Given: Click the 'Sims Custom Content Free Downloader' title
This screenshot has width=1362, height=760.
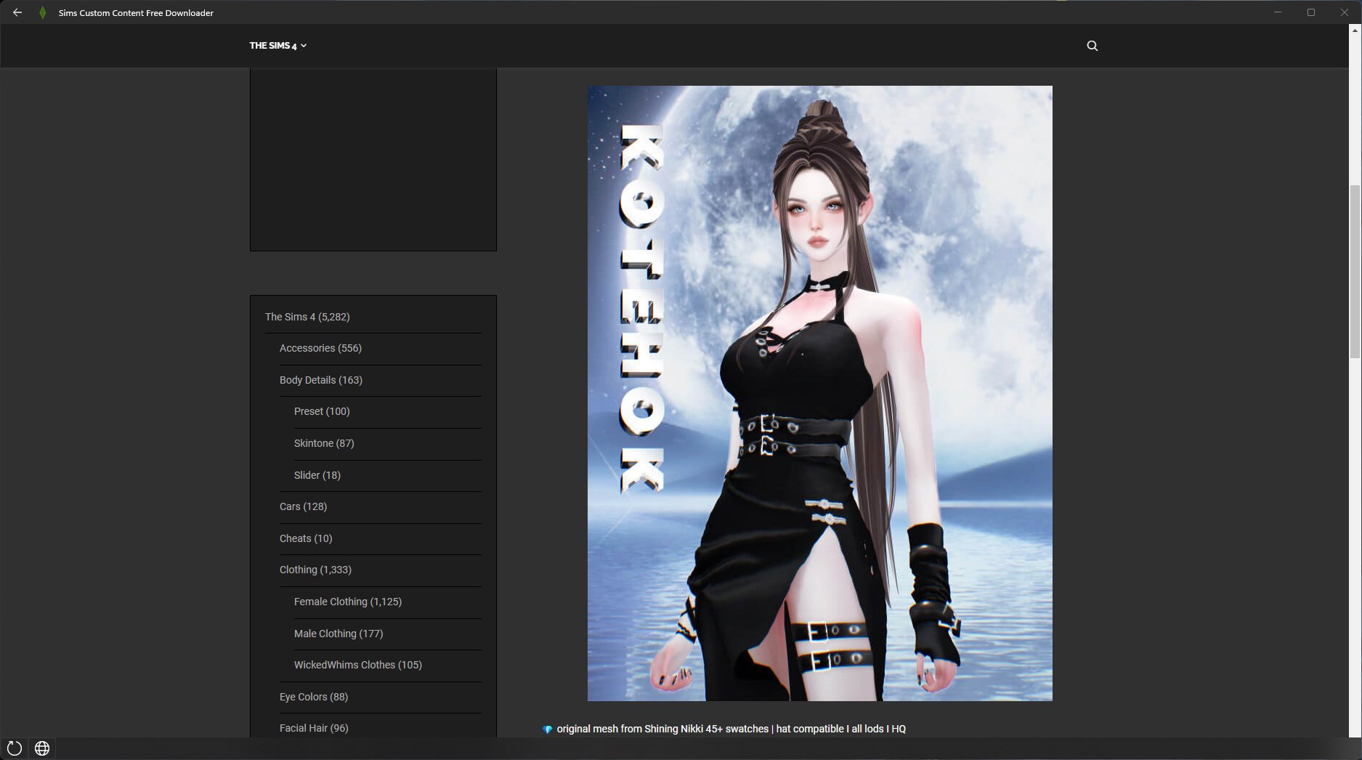Looking at the screenshot, I should tap(136, 13).
